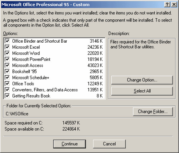The height and width of the screenshot is (153, 179).
Task: Click the 18194 K size value
Action: (95, 59)
